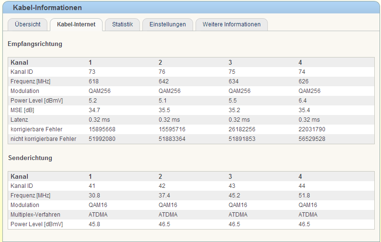Open the Statistik tab
Image resolution: width=381 pixels, height=242 pixels.
point(122,24)
